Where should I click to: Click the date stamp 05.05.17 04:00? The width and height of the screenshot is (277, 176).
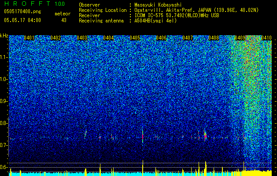(x=22, y=20)
